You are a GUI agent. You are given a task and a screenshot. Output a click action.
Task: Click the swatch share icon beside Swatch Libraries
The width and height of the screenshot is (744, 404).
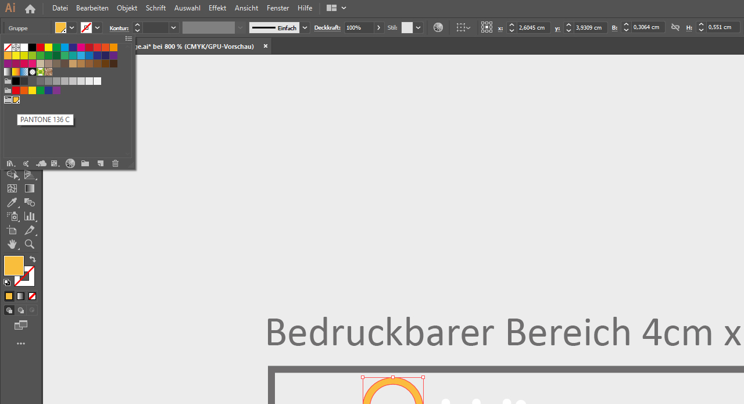click(x=26, y=163)
